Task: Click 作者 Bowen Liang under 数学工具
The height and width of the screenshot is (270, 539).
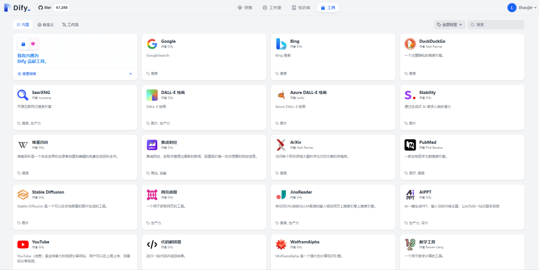Action: [431, 247]
